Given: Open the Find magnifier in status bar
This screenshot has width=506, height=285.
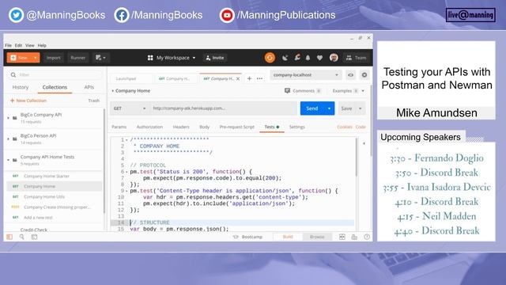Looking at the screenshot, I should point(21,237).
